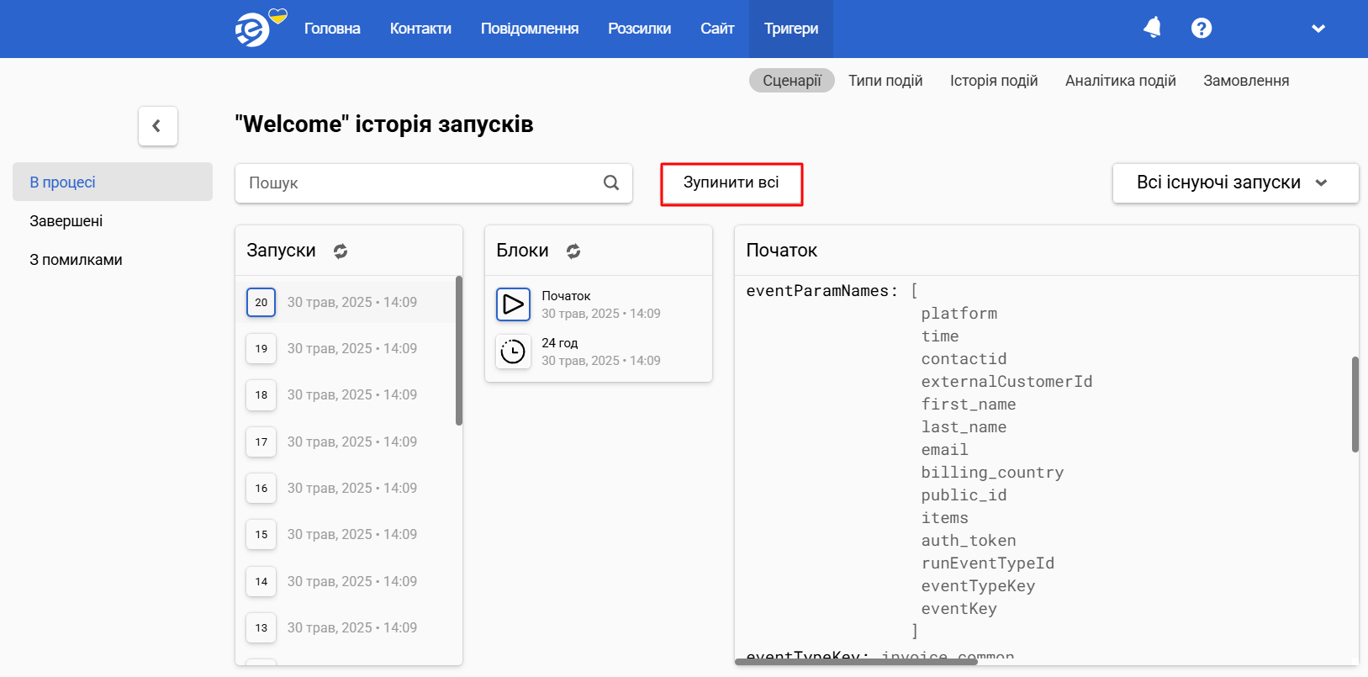Screen dimensions: 1368x677
Task: Open the Сайт menu
Action: 717,29
